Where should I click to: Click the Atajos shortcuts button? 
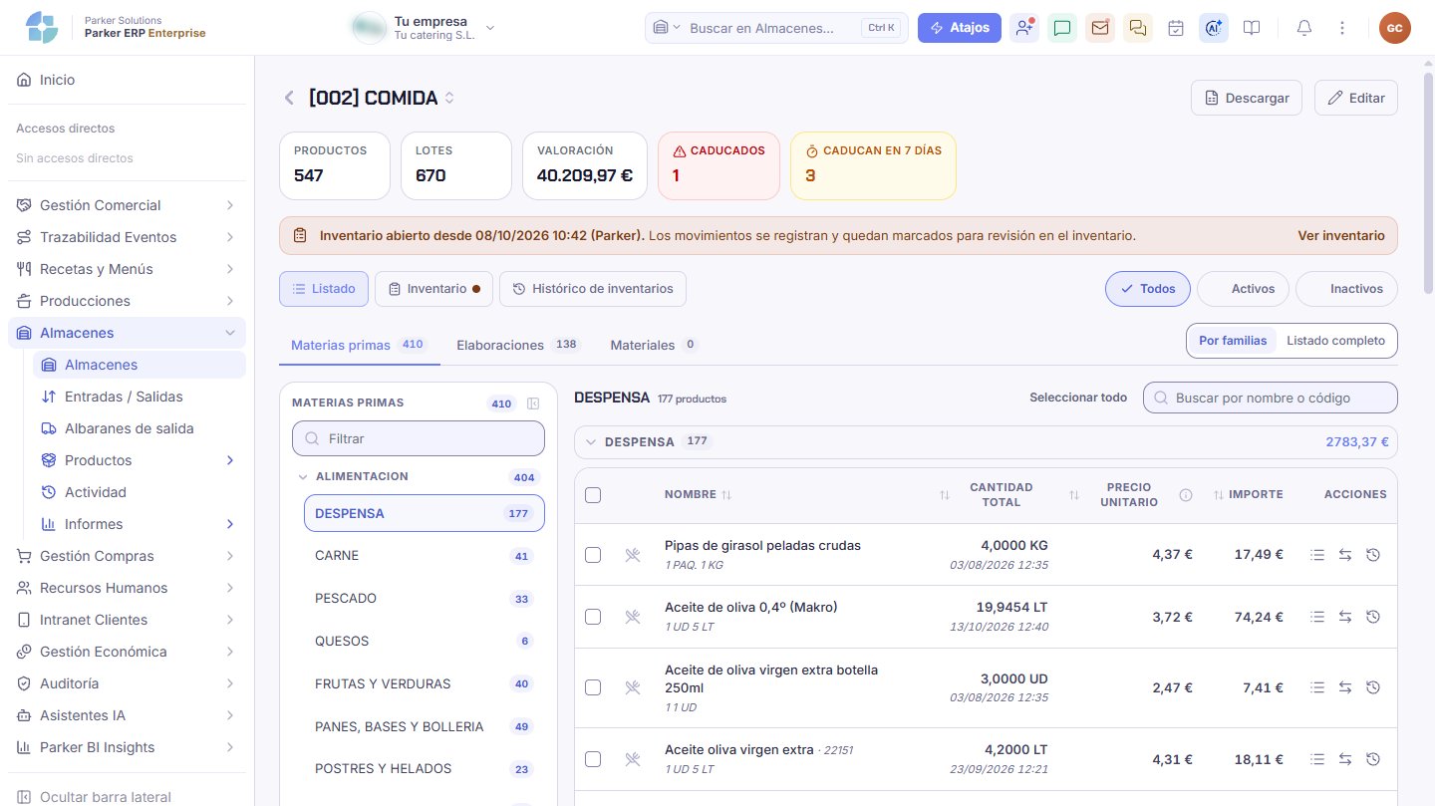click(x=960, y=28)
